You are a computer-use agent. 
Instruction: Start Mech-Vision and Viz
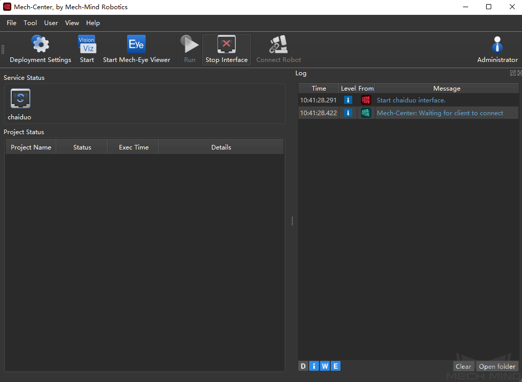tap(87, 49)
